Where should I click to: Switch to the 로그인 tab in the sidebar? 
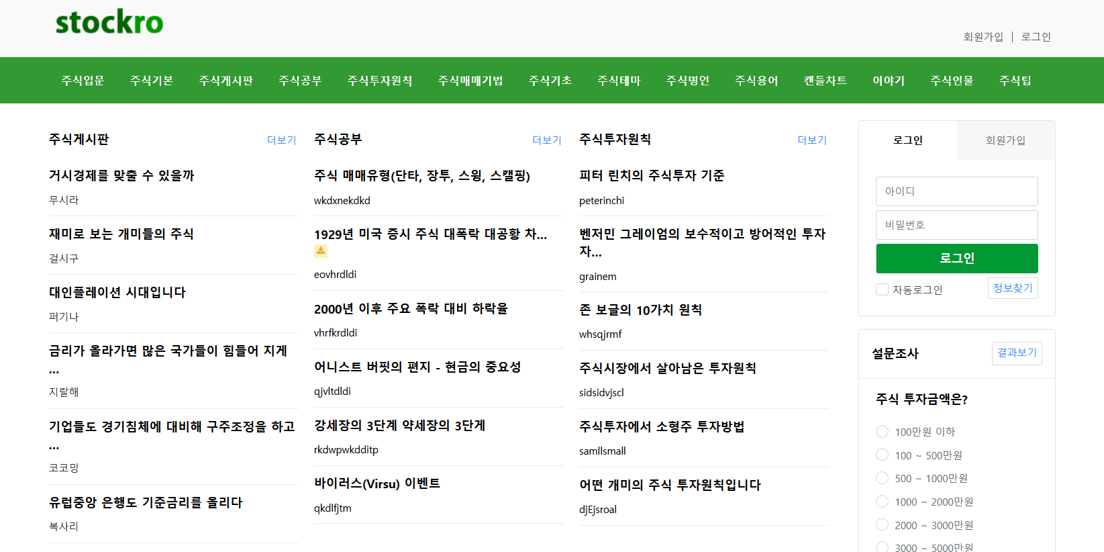tap(908, 140)
